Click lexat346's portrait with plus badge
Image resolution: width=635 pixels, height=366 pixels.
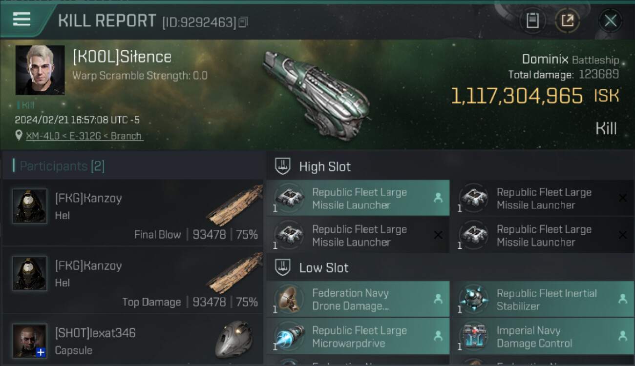pyautogui.click(x=30, y=341)
